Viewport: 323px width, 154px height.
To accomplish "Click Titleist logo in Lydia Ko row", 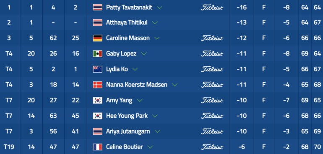I will point(212,69).
